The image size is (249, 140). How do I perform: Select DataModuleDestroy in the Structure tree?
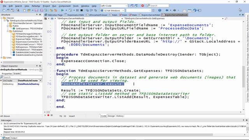pyautogui.click(x=28, y=55)
